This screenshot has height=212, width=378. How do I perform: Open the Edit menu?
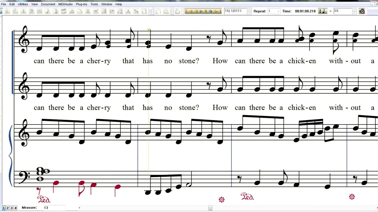click(12, 4)
